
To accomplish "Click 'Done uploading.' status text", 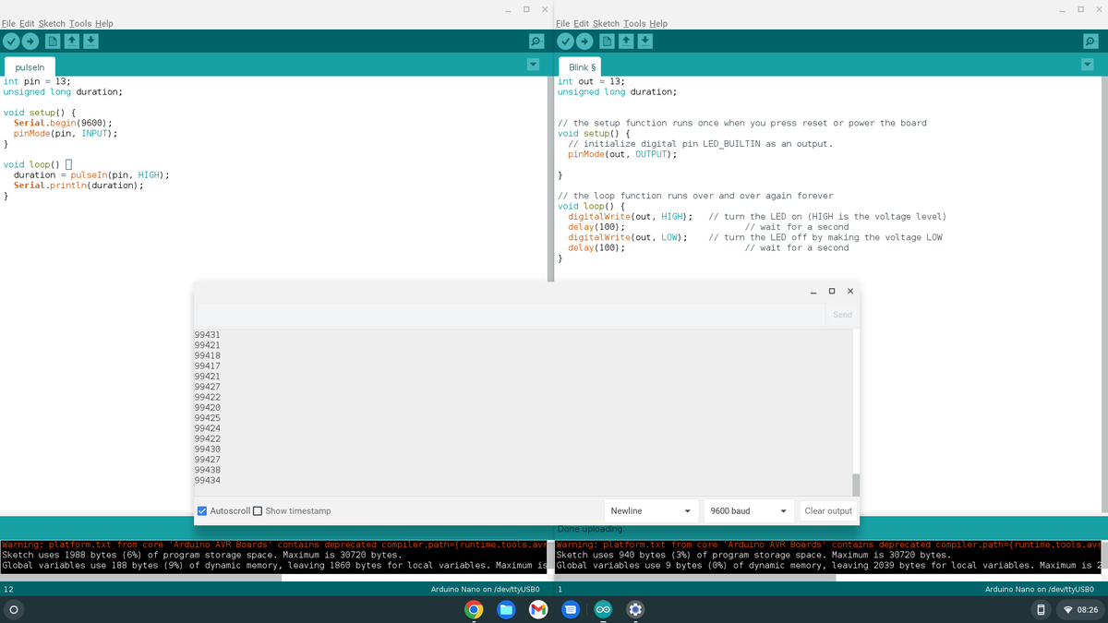I will (591, 529).
